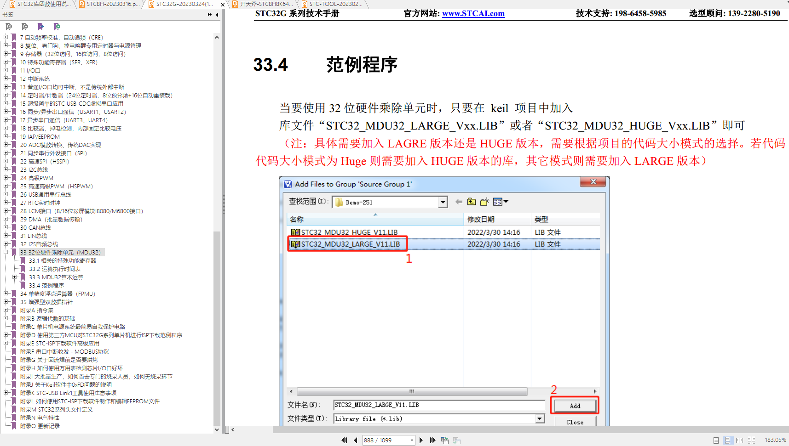789x446 pixels.
Task: Go to the first page
Action: [x=344, y=440]
